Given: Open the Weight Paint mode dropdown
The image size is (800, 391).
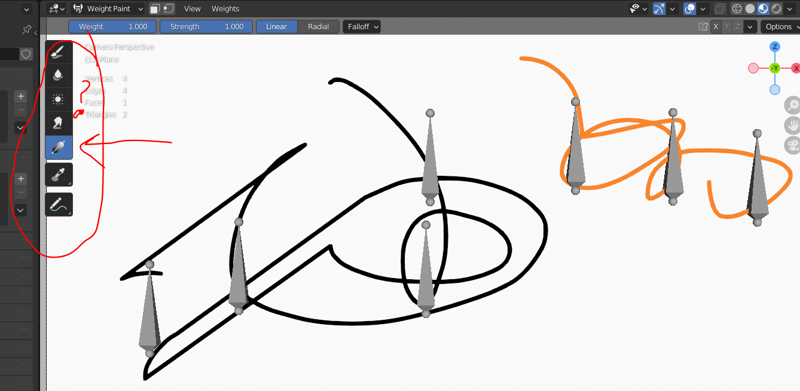Looking at the screenshot, I should coord(108,9).
